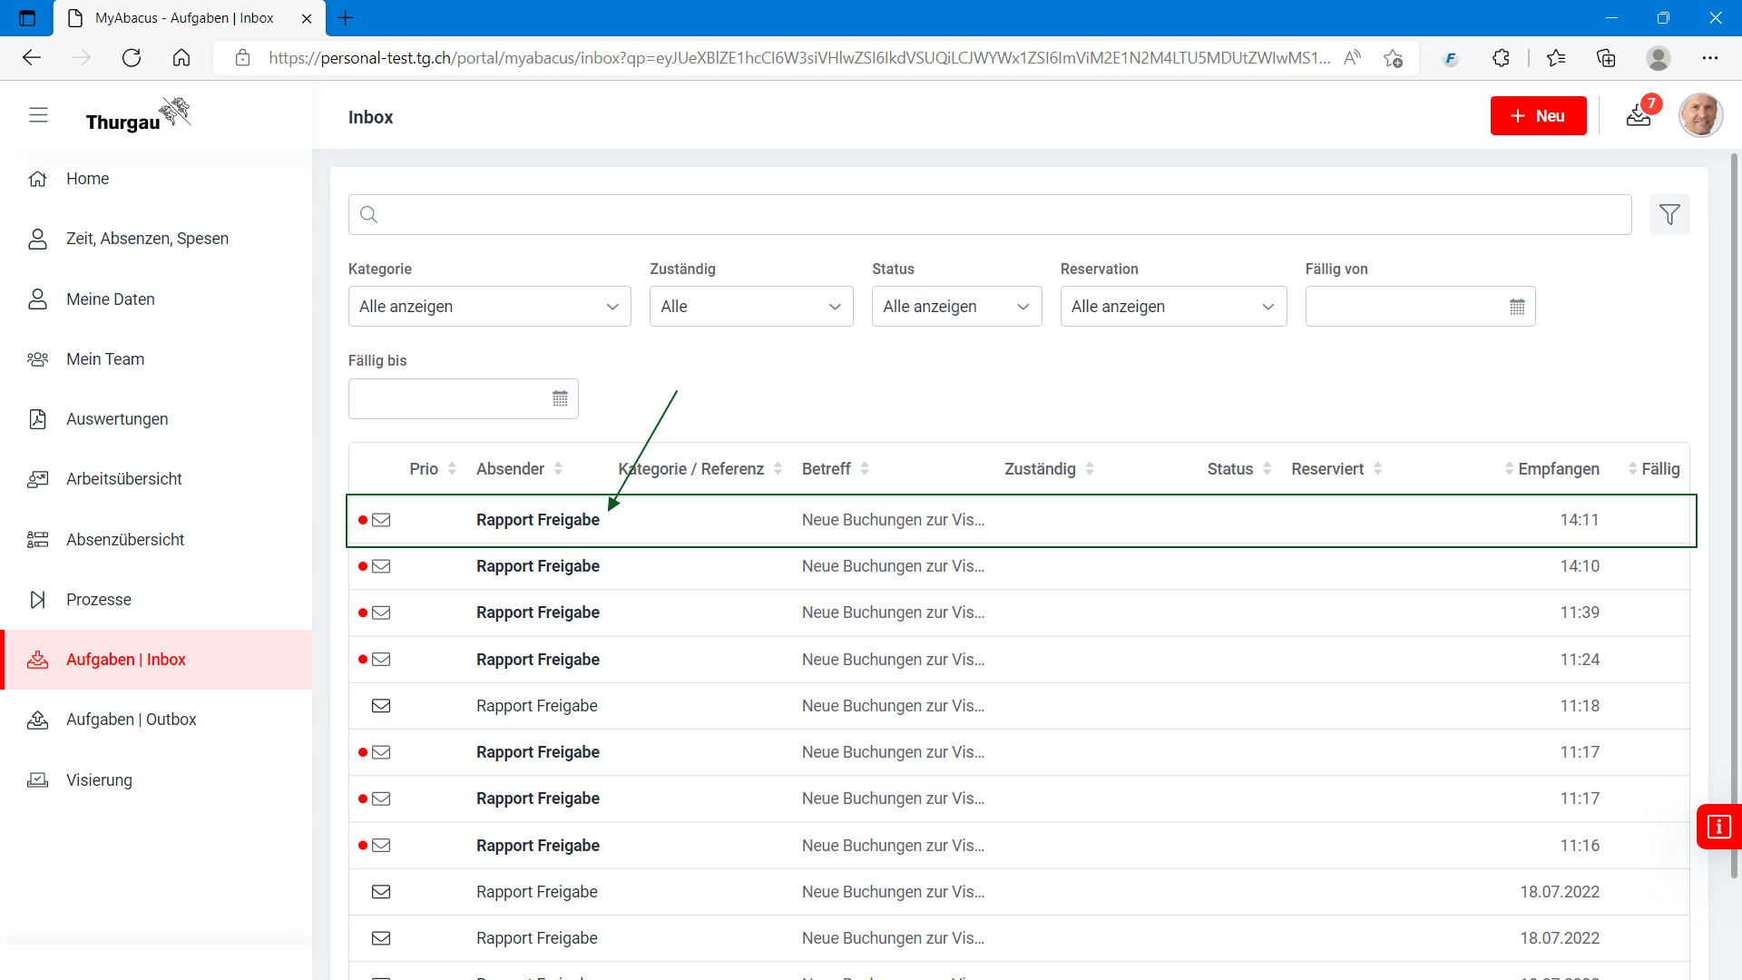Expand the Zuständig dropdown
This screenshot has width=1742, height=980.
point(750,307)
